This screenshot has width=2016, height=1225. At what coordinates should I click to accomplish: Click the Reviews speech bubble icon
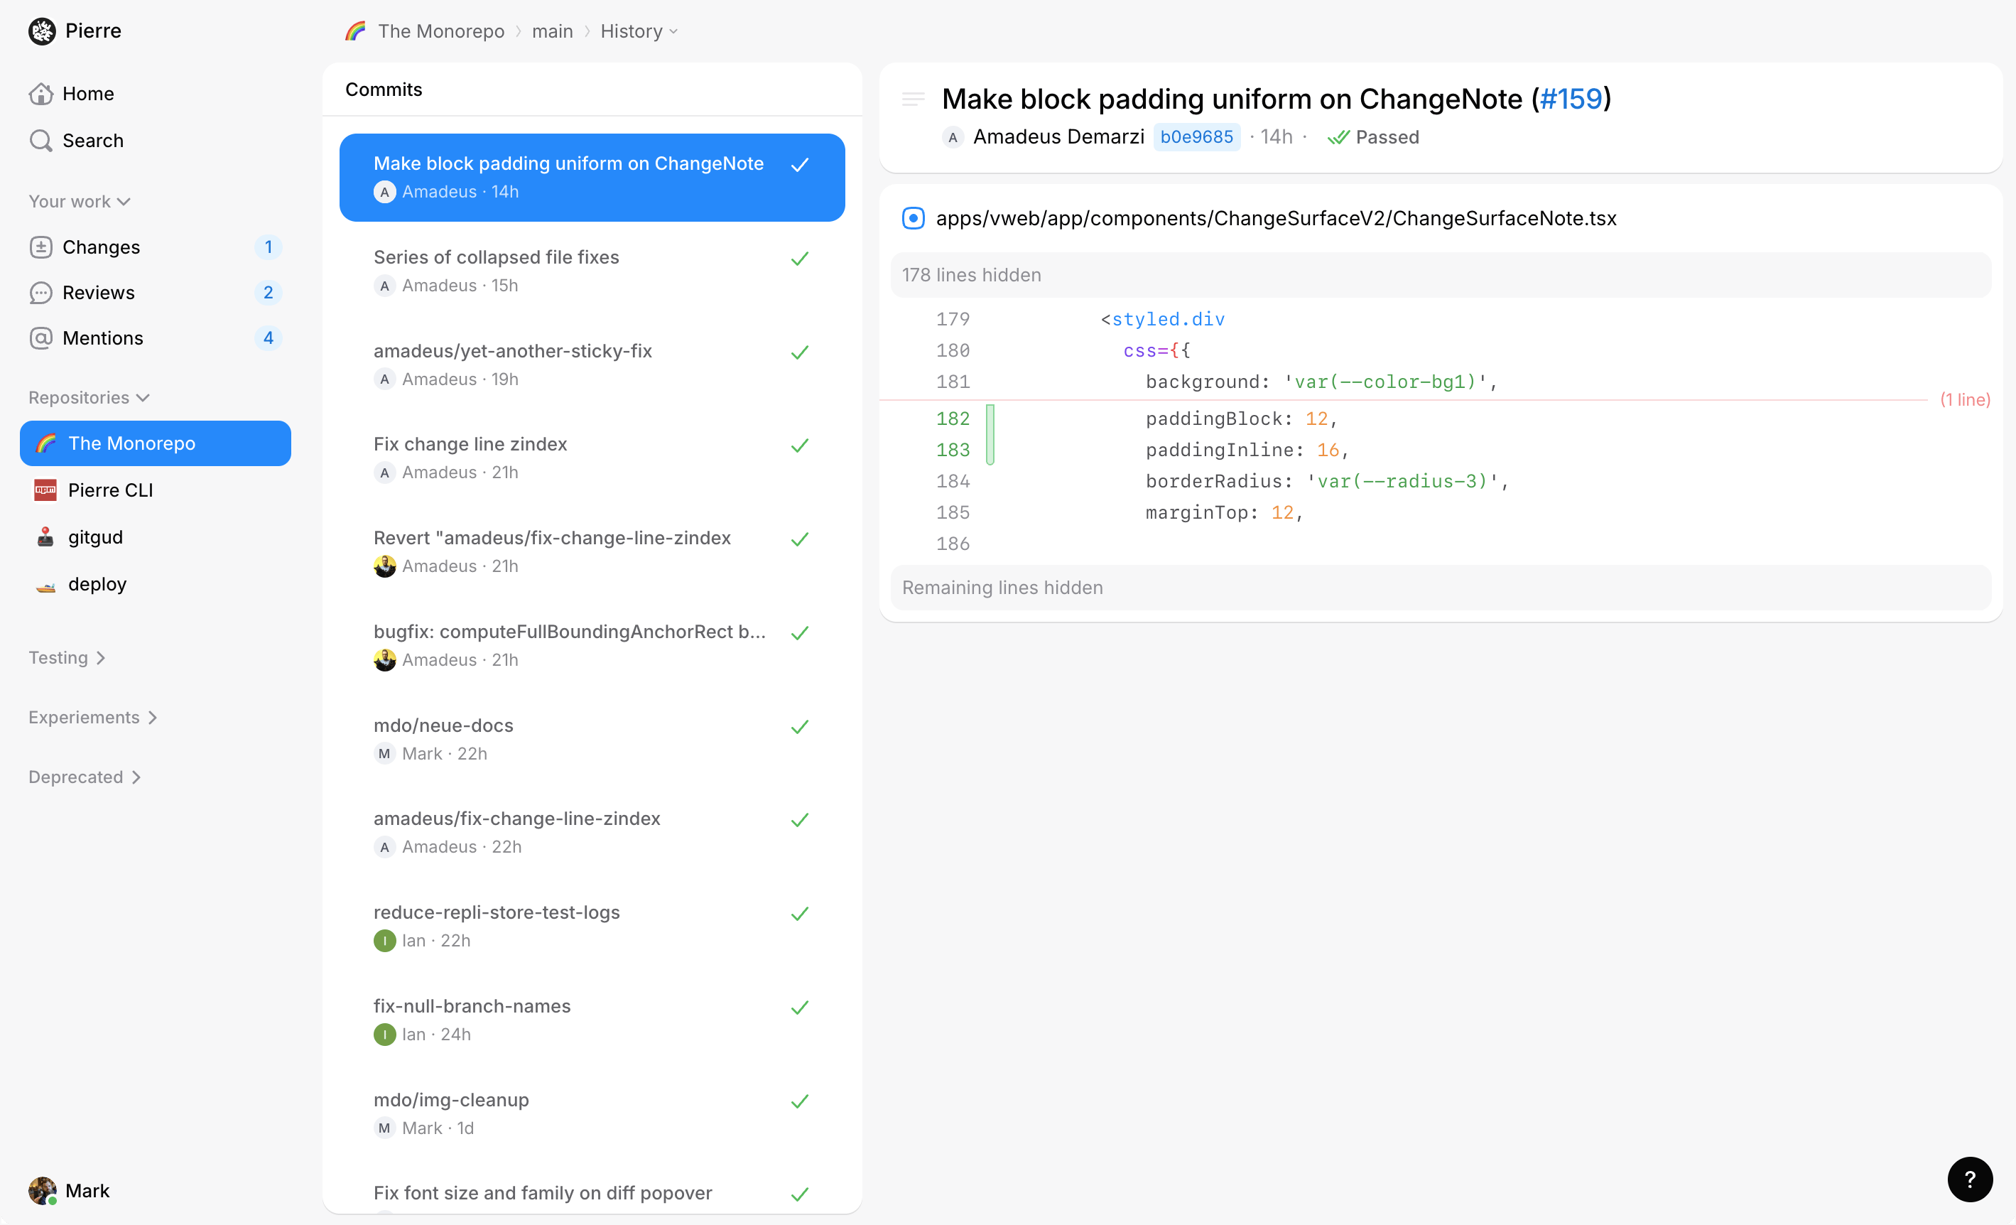tap(41, 293)
